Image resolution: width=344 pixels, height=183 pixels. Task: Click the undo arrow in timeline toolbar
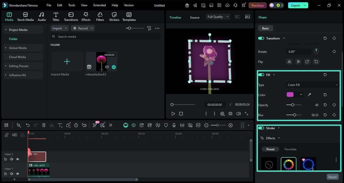click(28, 125)
